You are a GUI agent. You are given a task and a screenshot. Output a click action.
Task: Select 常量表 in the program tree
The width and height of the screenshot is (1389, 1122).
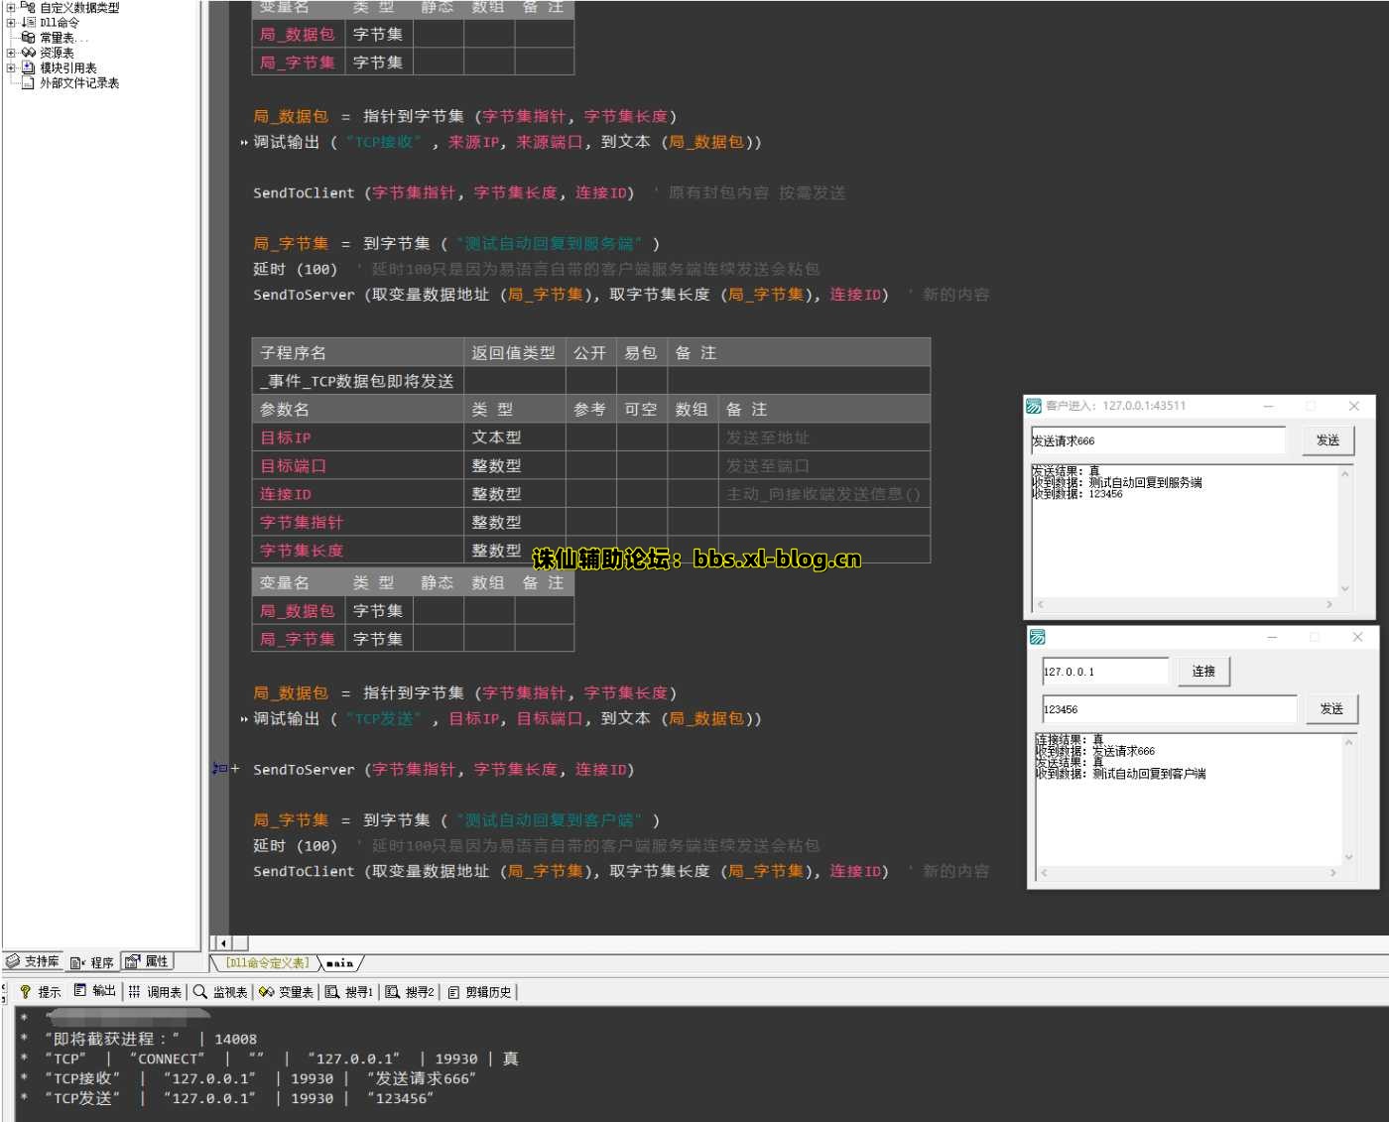pos(57,38)
